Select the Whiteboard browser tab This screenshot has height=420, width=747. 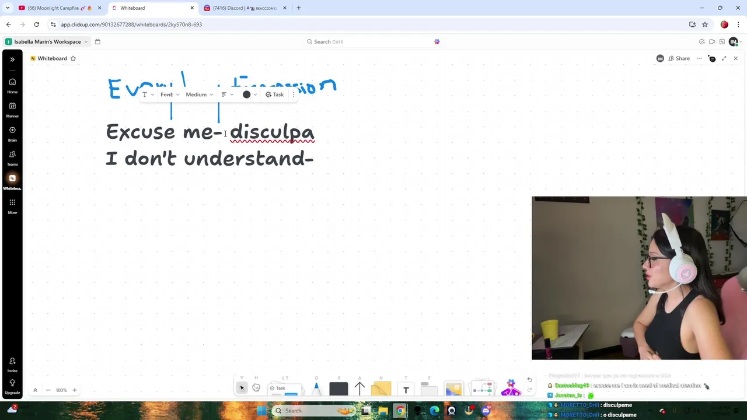pyautogui.click(x=153, y=8)
